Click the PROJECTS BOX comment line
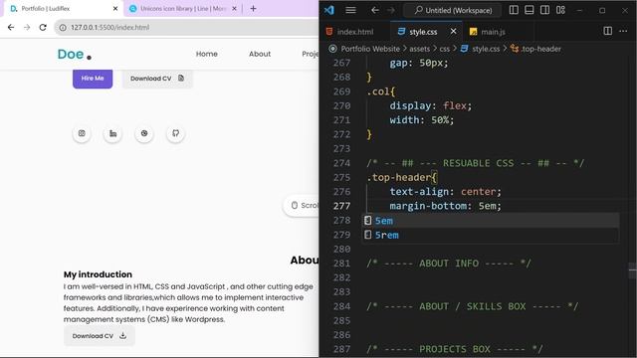 point(455,349)
